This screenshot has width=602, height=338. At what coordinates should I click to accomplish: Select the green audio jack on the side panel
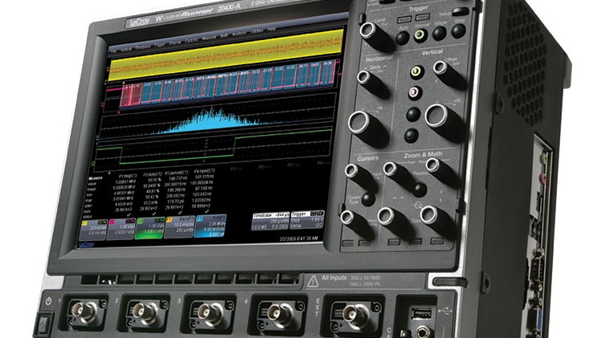543,157
